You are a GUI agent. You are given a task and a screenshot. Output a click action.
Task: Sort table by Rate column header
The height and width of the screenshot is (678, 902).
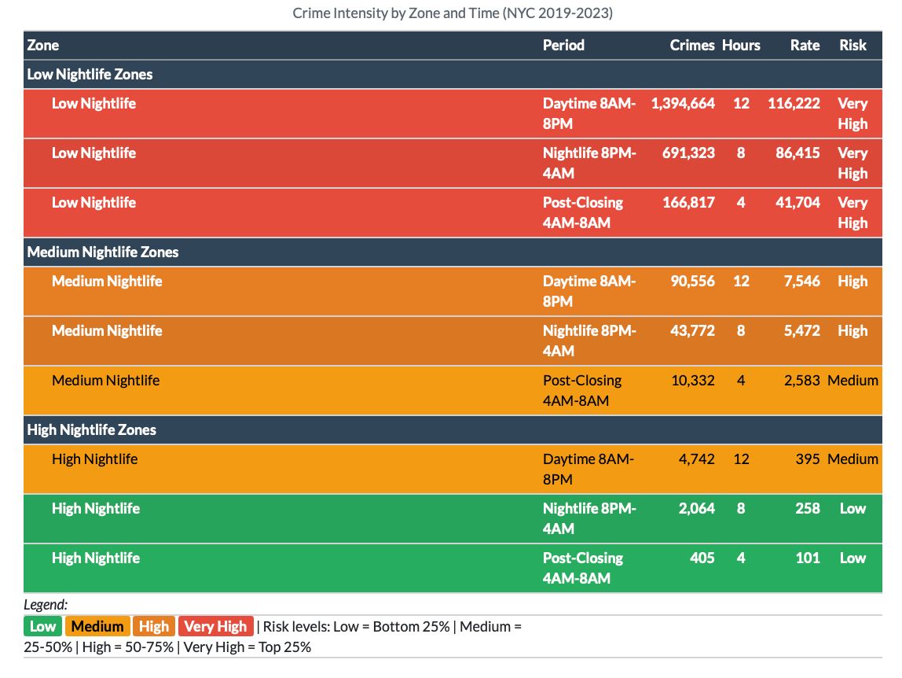[805, 46]
